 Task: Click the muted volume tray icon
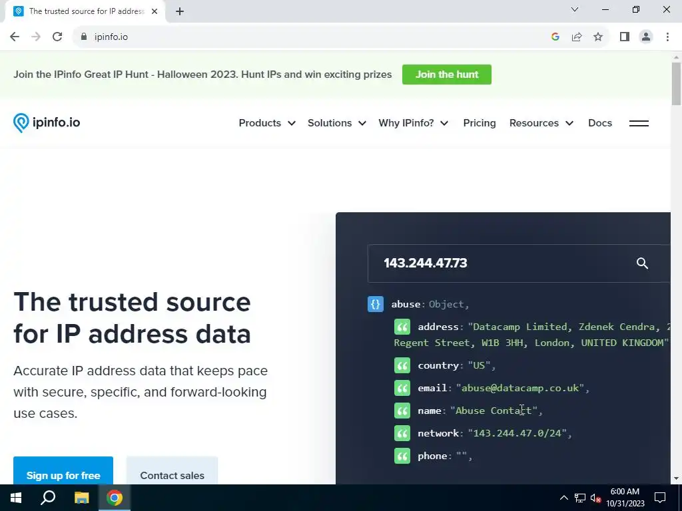(x=595, y=498)
